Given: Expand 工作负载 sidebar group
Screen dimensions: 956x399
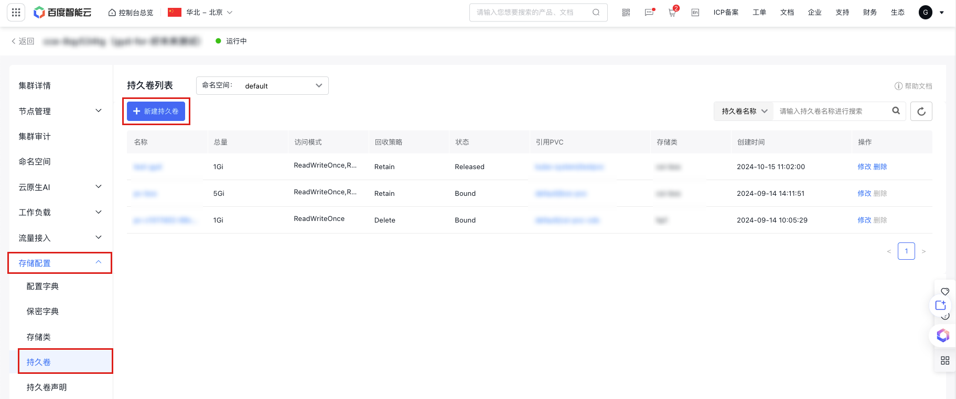Looking at the screenshot, I should (61, 212).
